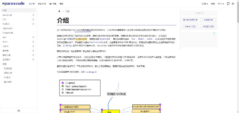239x113 pixels.
Task: Click the 不推荐 grey legend entry
Action: point(68,93)
